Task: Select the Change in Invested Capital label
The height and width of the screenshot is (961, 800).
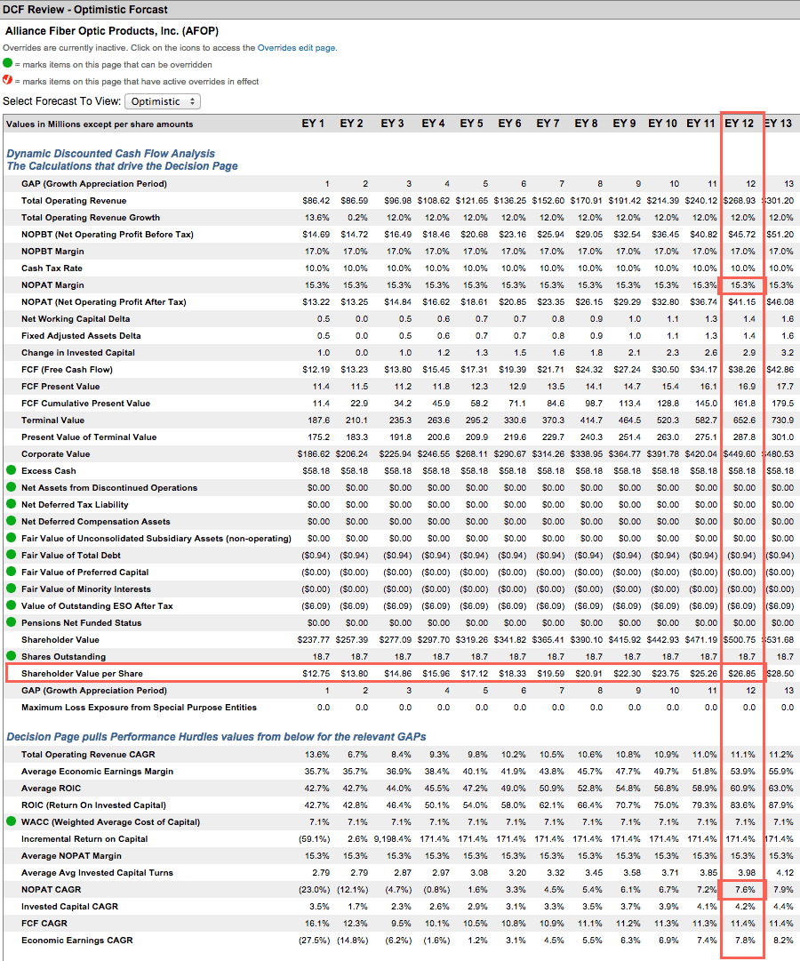Action: coord(78,352)
